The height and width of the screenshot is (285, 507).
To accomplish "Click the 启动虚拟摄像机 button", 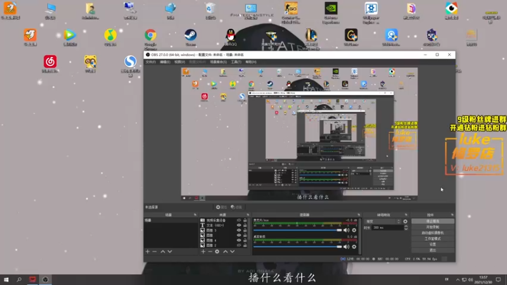I will pyautogui.click(x=433, y=233).
